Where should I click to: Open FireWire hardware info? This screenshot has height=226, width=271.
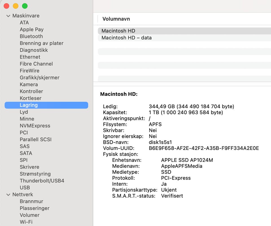[29, 71]
